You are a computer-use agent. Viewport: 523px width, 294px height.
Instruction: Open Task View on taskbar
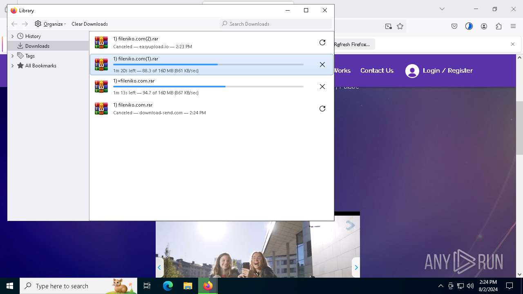point(147,286)
